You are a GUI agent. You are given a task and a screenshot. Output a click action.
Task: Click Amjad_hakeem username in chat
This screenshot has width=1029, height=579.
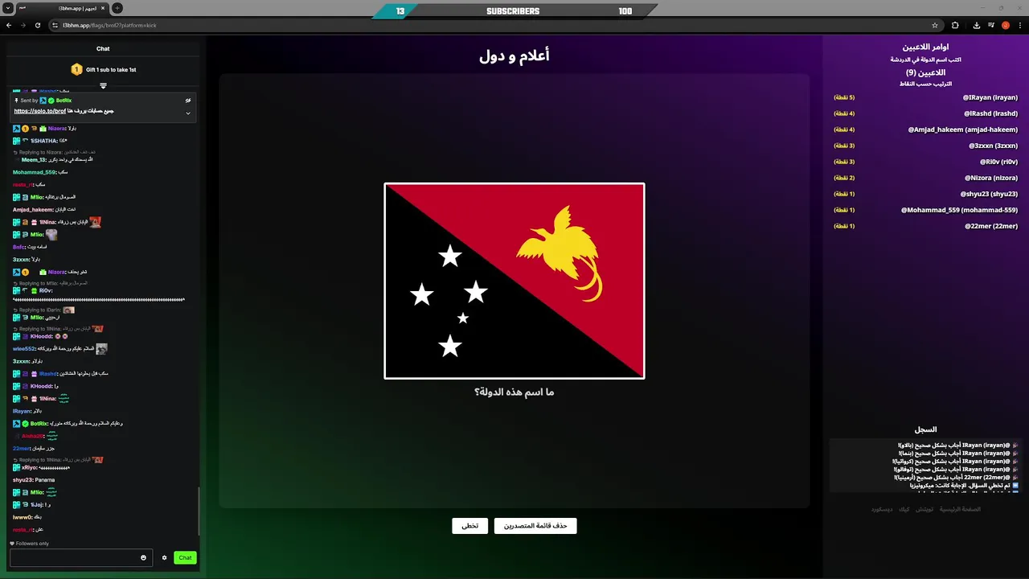[x=33, y=210]
